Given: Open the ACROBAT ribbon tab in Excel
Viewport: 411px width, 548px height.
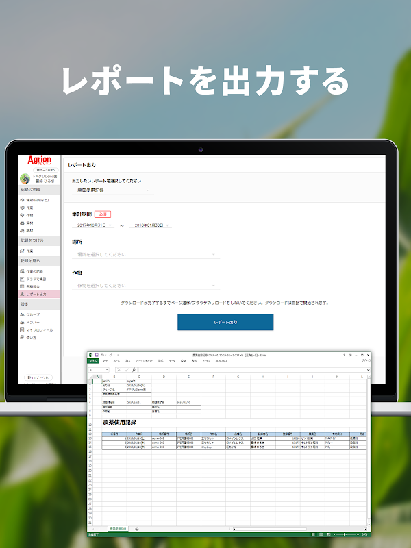Looking at the screenshot, I should coord(221,361).
